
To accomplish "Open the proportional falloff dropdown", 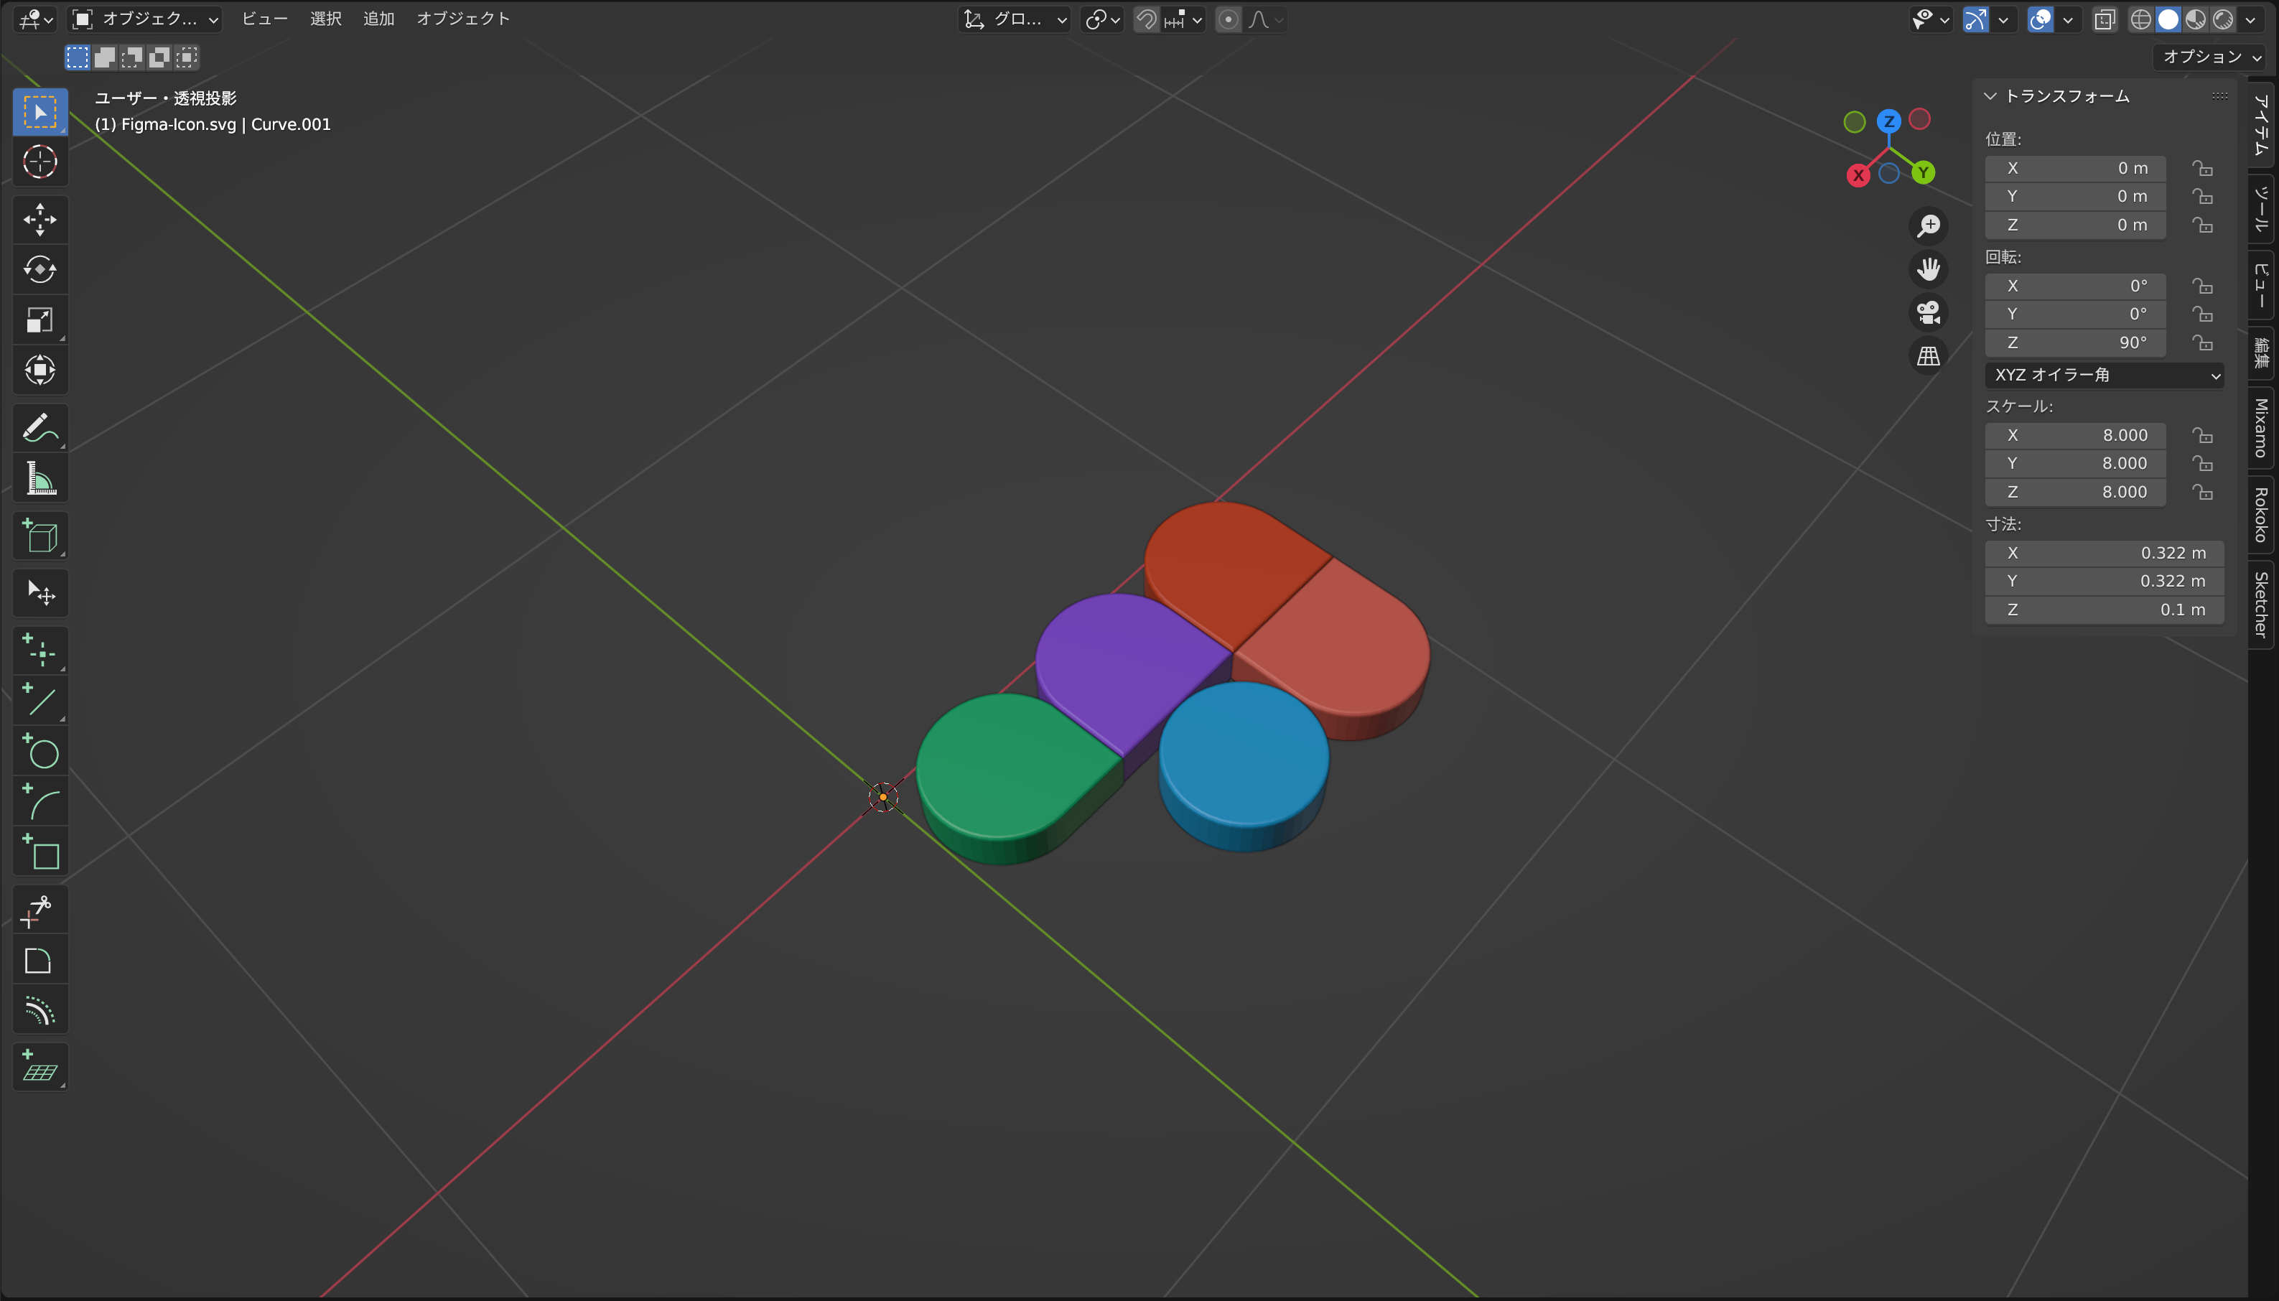I will [1266, 19].
